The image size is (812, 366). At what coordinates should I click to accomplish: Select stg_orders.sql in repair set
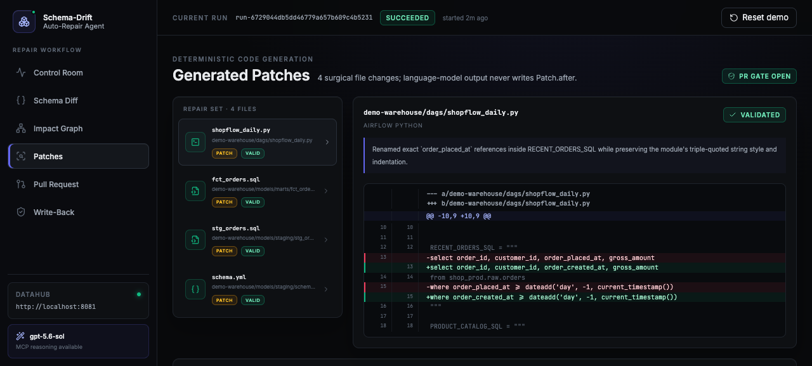click(x=258, y=240)
